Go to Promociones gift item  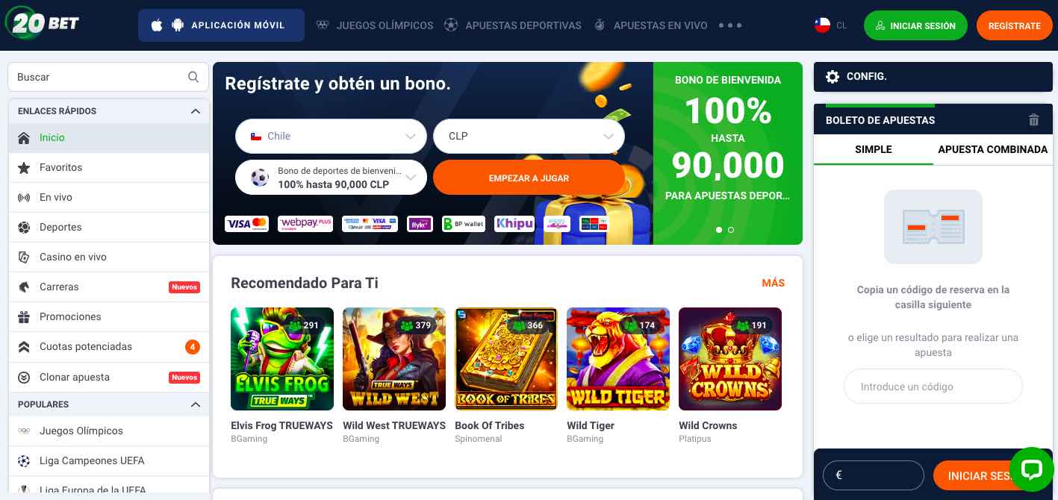109,316
